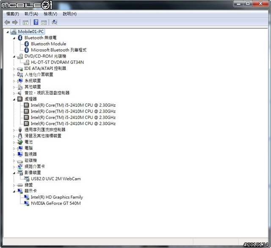The width and height of the screenshot is (271, 248).
Task: Click the 通用序列匯流排控制器 USB category icon
Action: click(x=20, y=130)
